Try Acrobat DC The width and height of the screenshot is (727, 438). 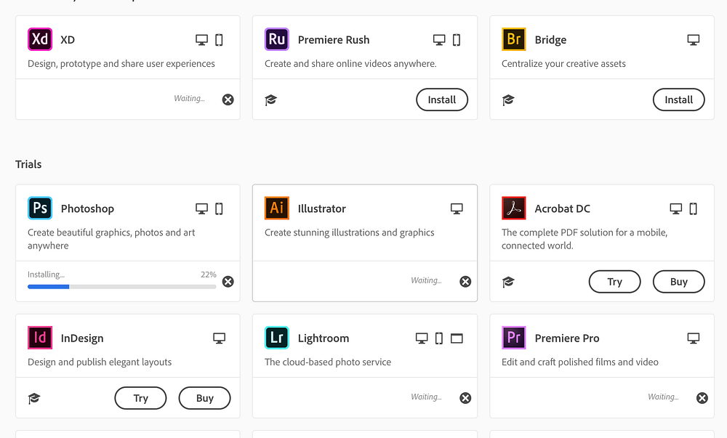[x=614, y=282]
